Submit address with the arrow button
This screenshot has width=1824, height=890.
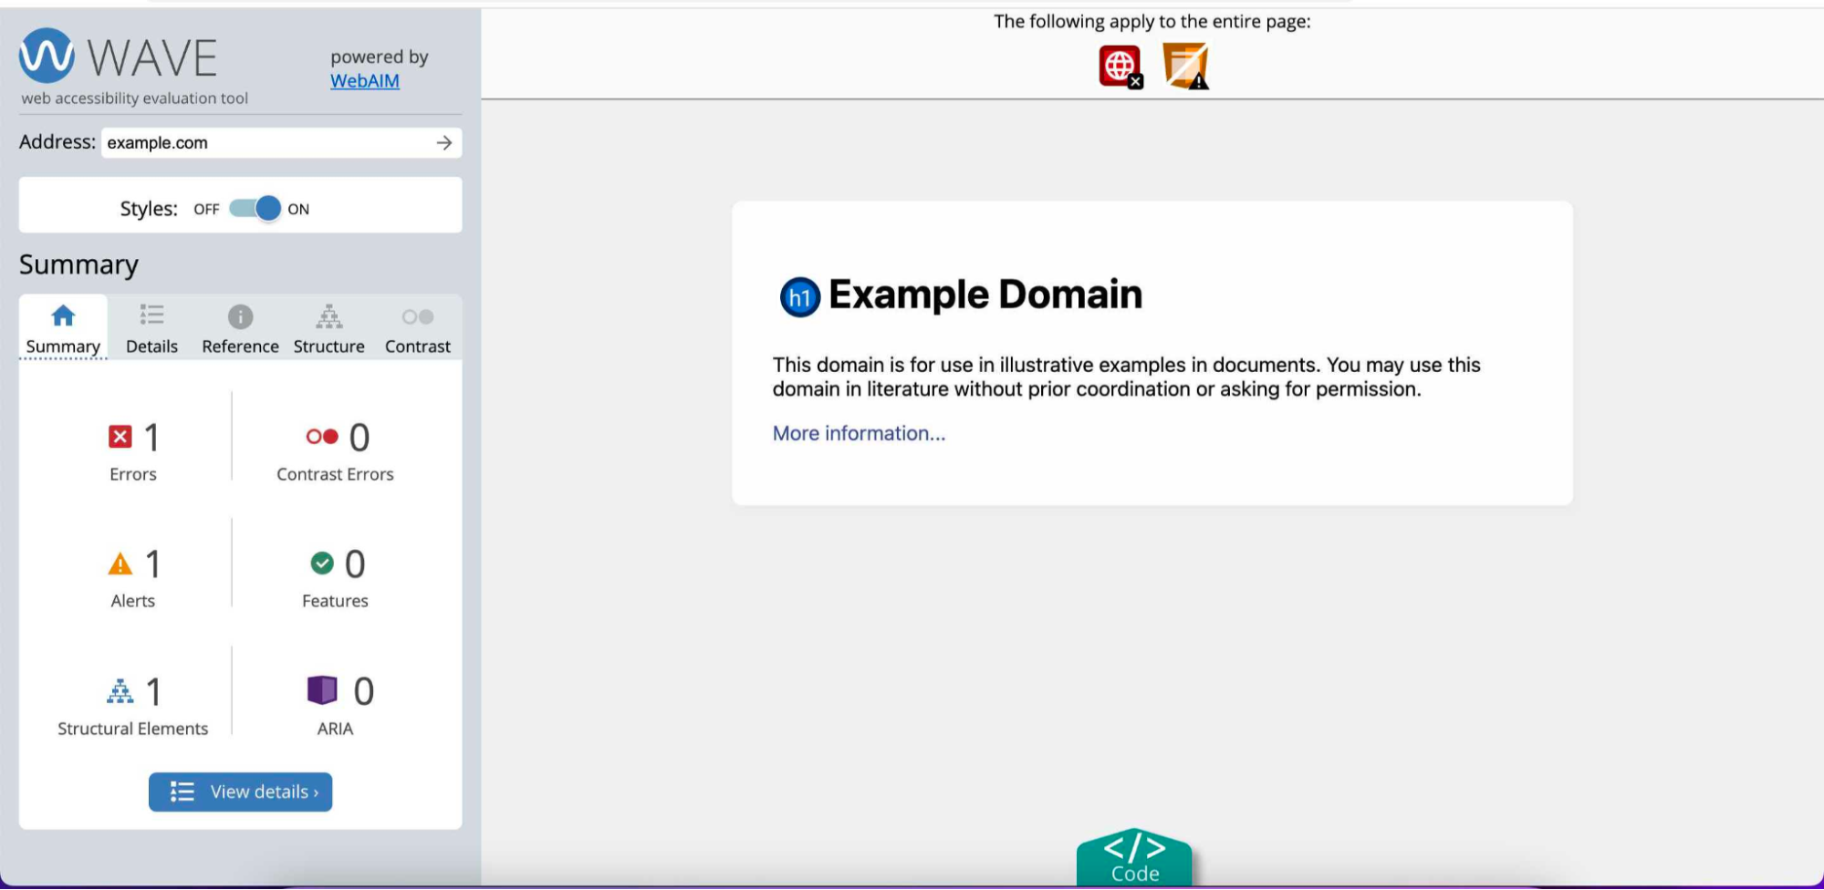coord(444,142)
